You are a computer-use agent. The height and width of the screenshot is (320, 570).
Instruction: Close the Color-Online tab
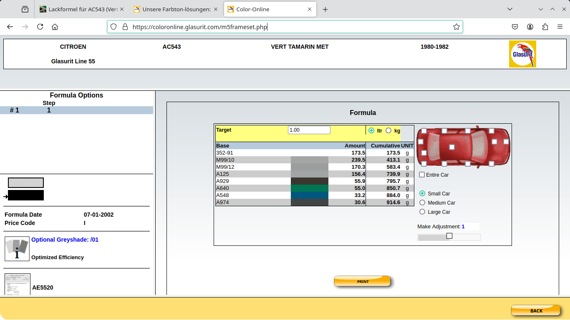(310, 9)
